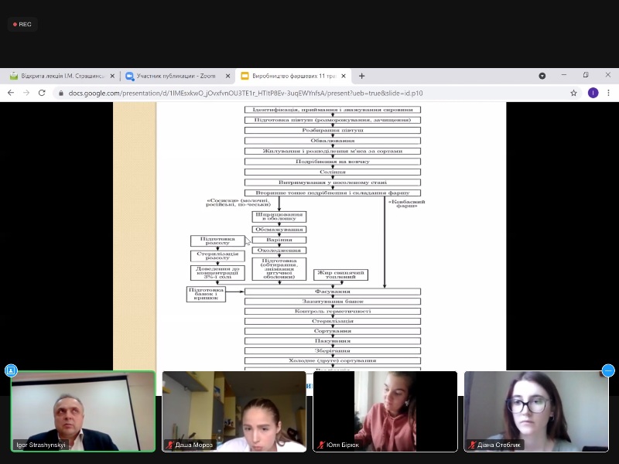Restore down the Chrome window
This screenshot has width=619, height=464.
586,74
